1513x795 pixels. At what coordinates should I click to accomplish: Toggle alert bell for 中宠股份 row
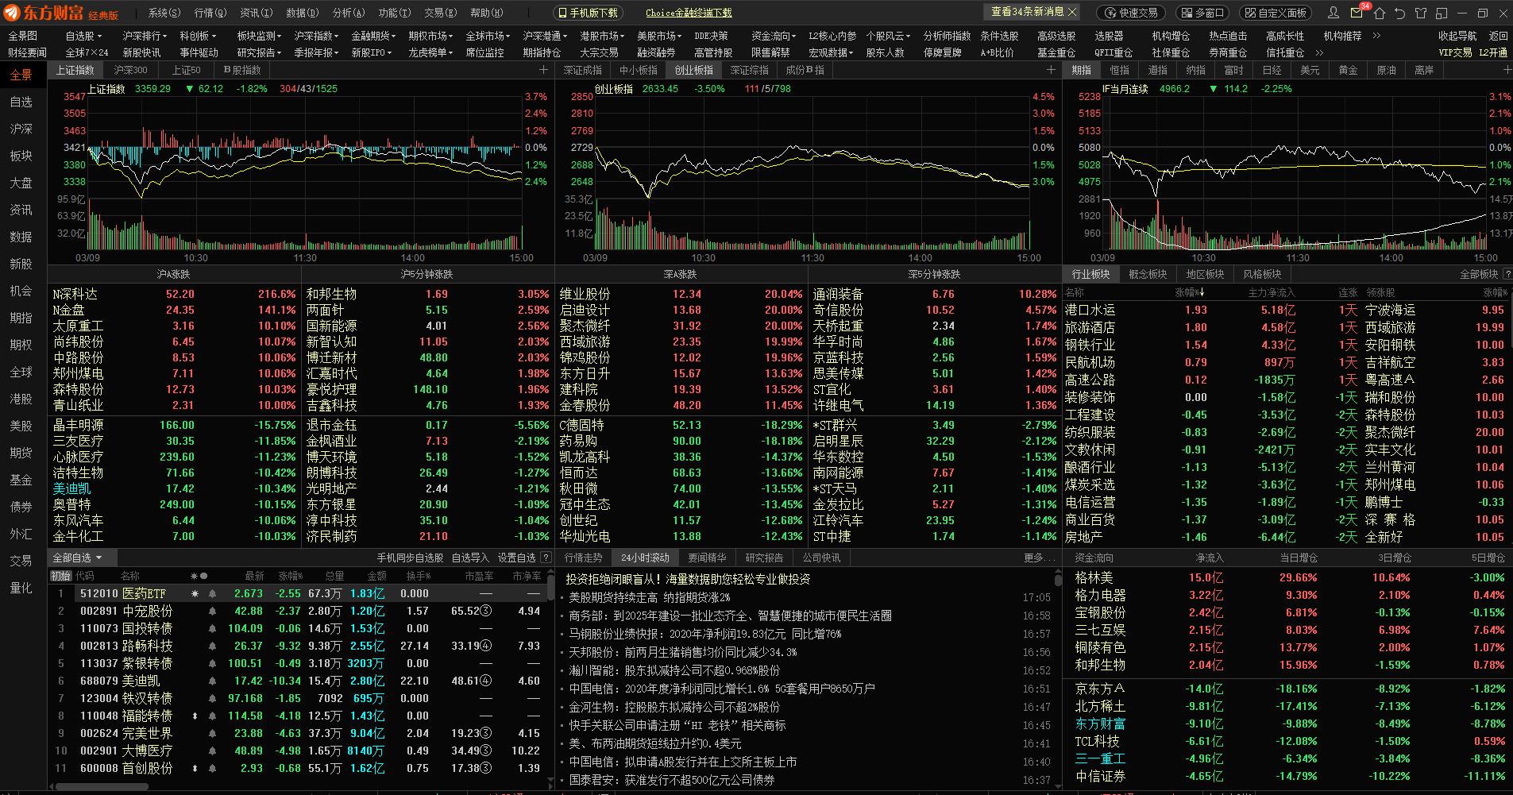212,611
